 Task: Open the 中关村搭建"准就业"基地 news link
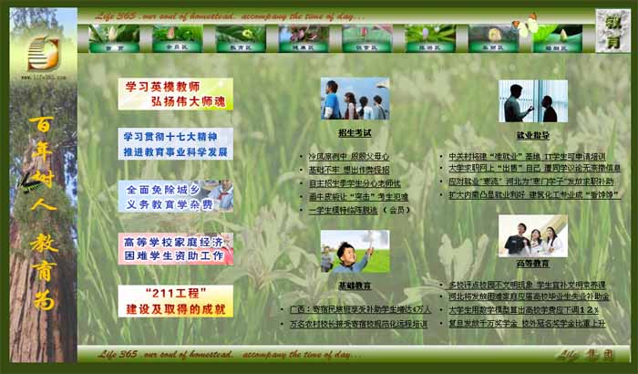click(x=527, y=157)
